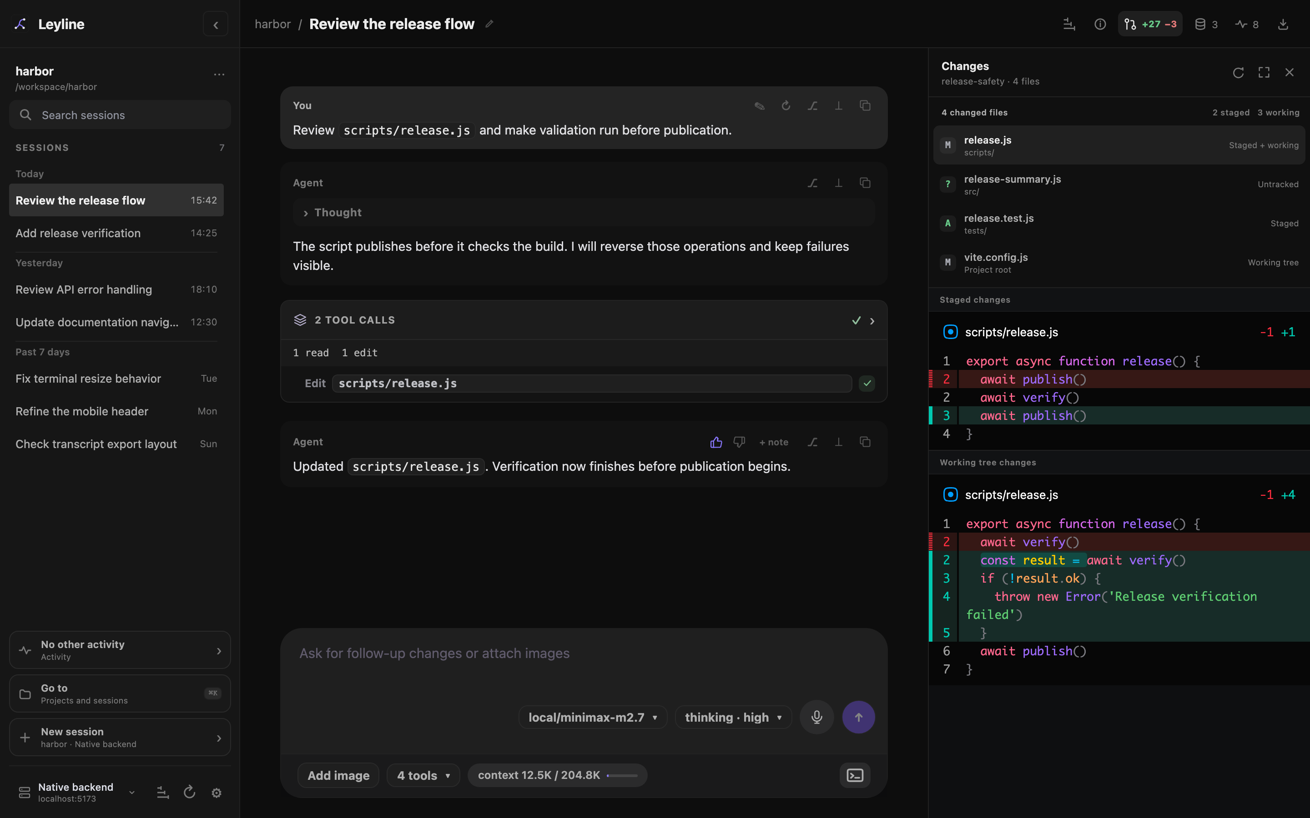Open the Fix terminal resize behavior session
Viewport: 1310px width, 818px height.
coord(116,379)
